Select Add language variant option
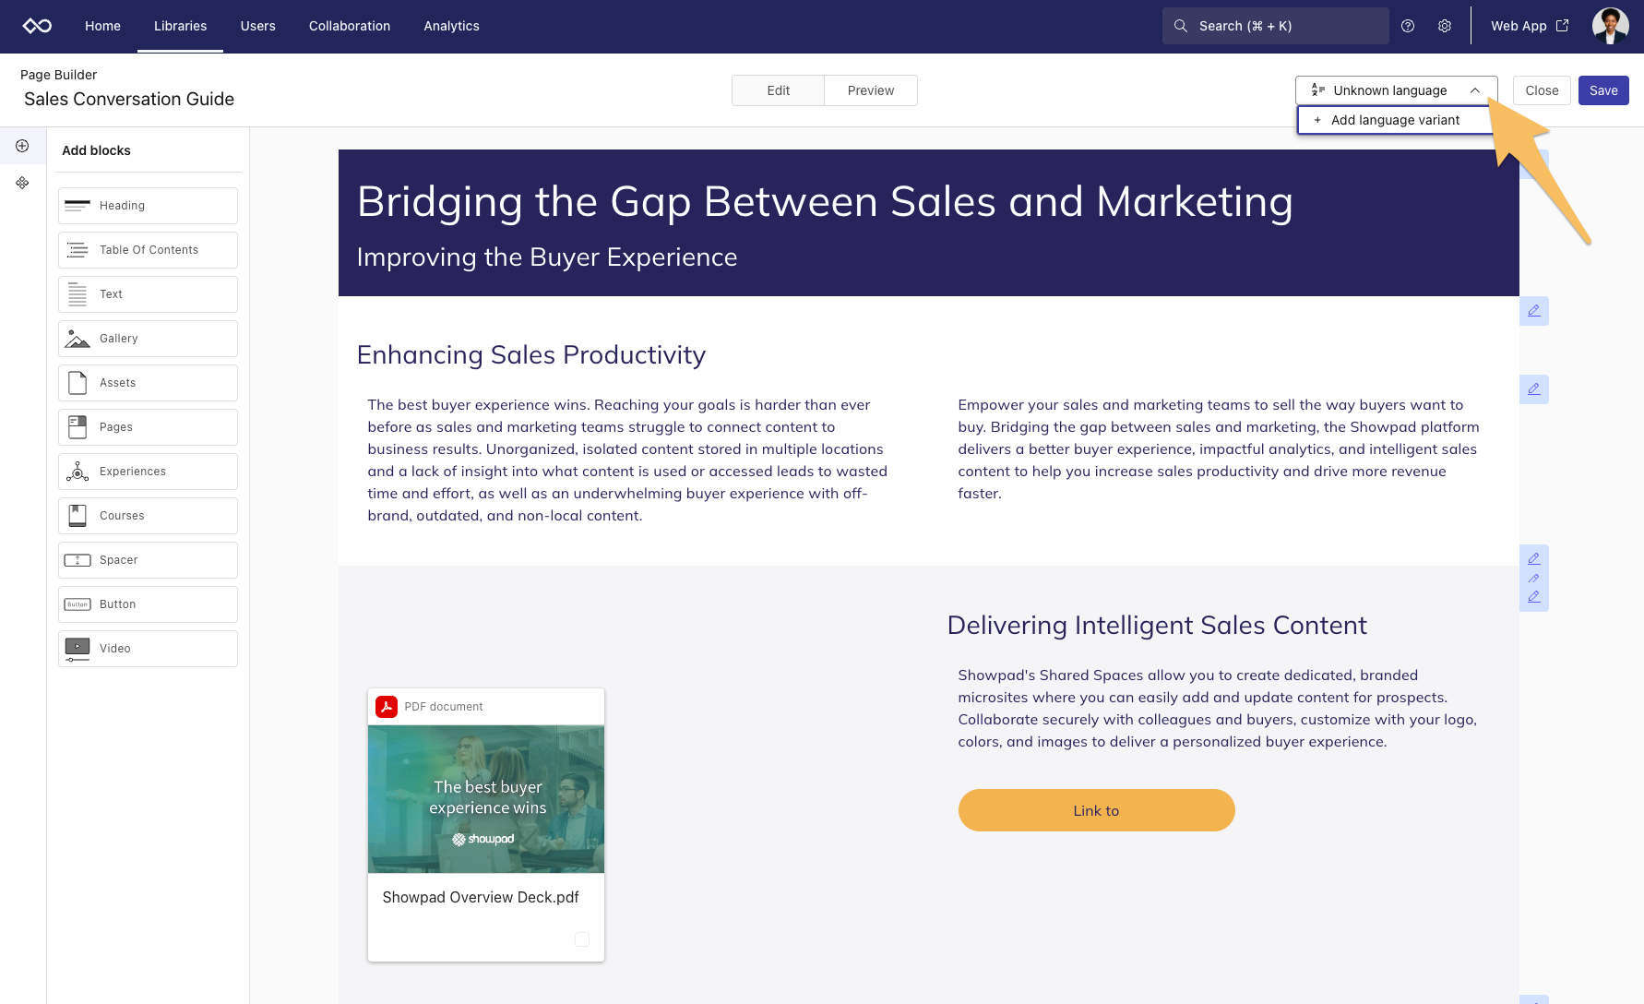The width and height of the screenshot is (1644, 1004). click(1395, 120)
